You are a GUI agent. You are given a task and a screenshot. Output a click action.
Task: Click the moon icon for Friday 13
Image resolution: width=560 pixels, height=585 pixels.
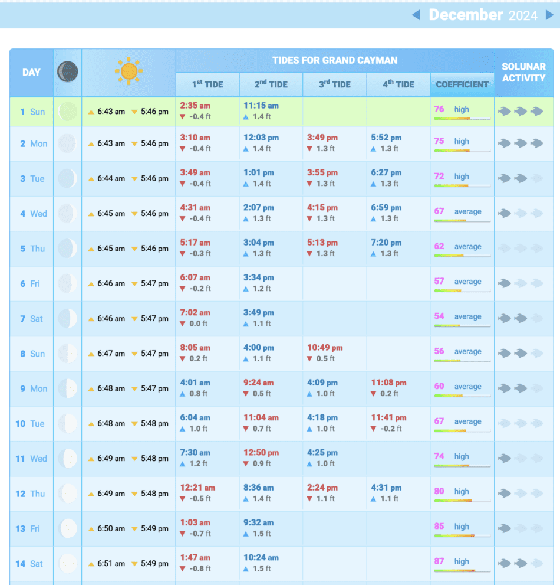[x=67, y=528]
